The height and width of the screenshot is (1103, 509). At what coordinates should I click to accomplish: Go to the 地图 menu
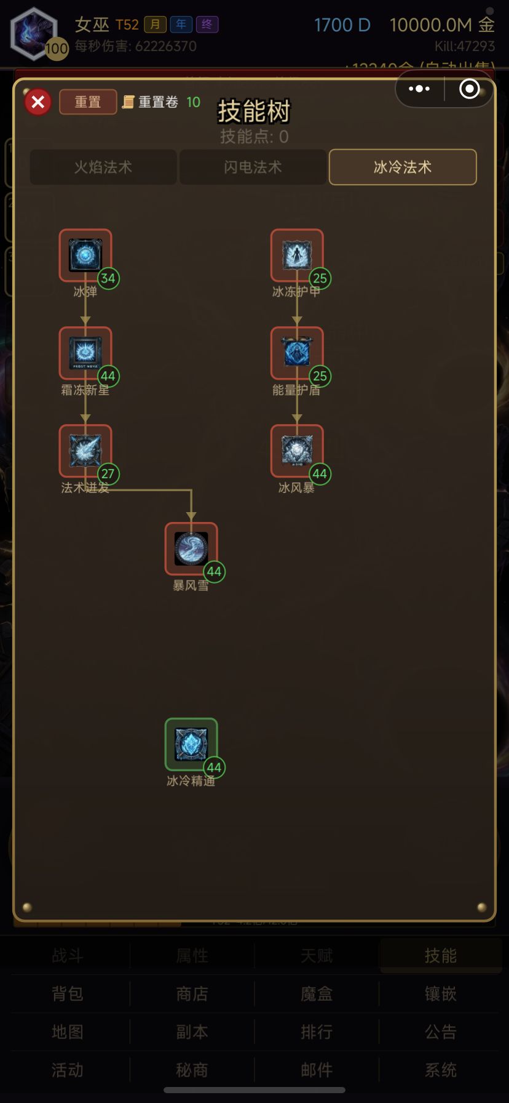[x=68, y=1032]
